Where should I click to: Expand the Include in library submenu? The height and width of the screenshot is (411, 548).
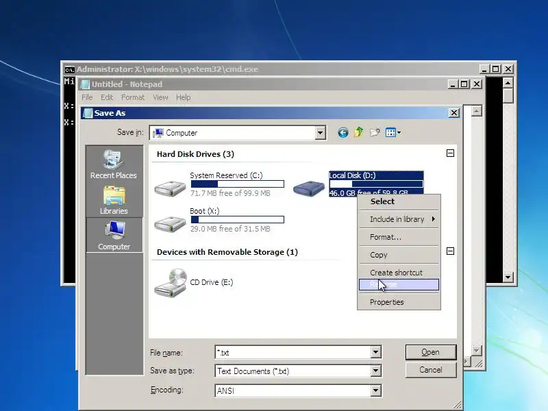399,219
